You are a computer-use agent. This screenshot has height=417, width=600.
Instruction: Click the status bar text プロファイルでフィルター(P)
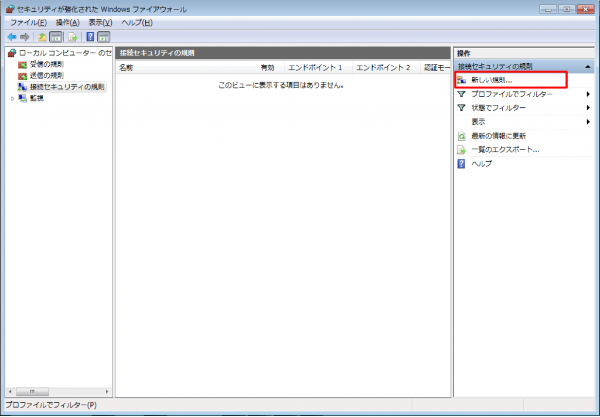tap(51, 405)
